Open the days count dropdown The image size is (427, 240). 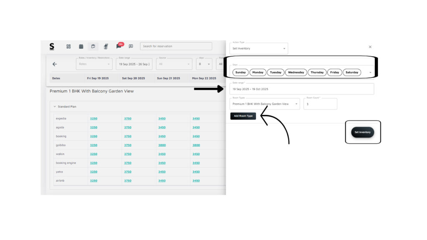[204, 64]
